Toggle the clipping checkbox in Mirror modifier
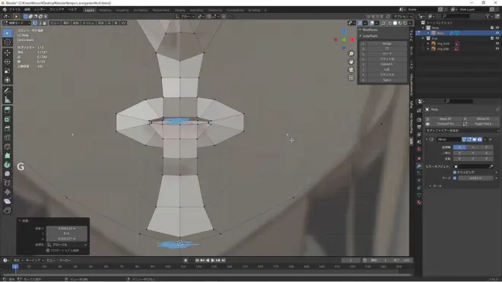This screenshot has height=282, width=502. click(455, 173)
